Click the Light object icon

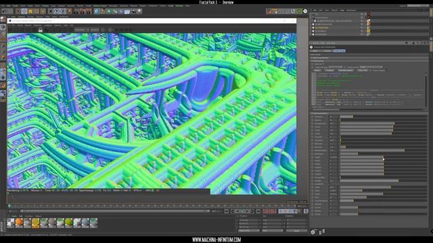(139, 11)
